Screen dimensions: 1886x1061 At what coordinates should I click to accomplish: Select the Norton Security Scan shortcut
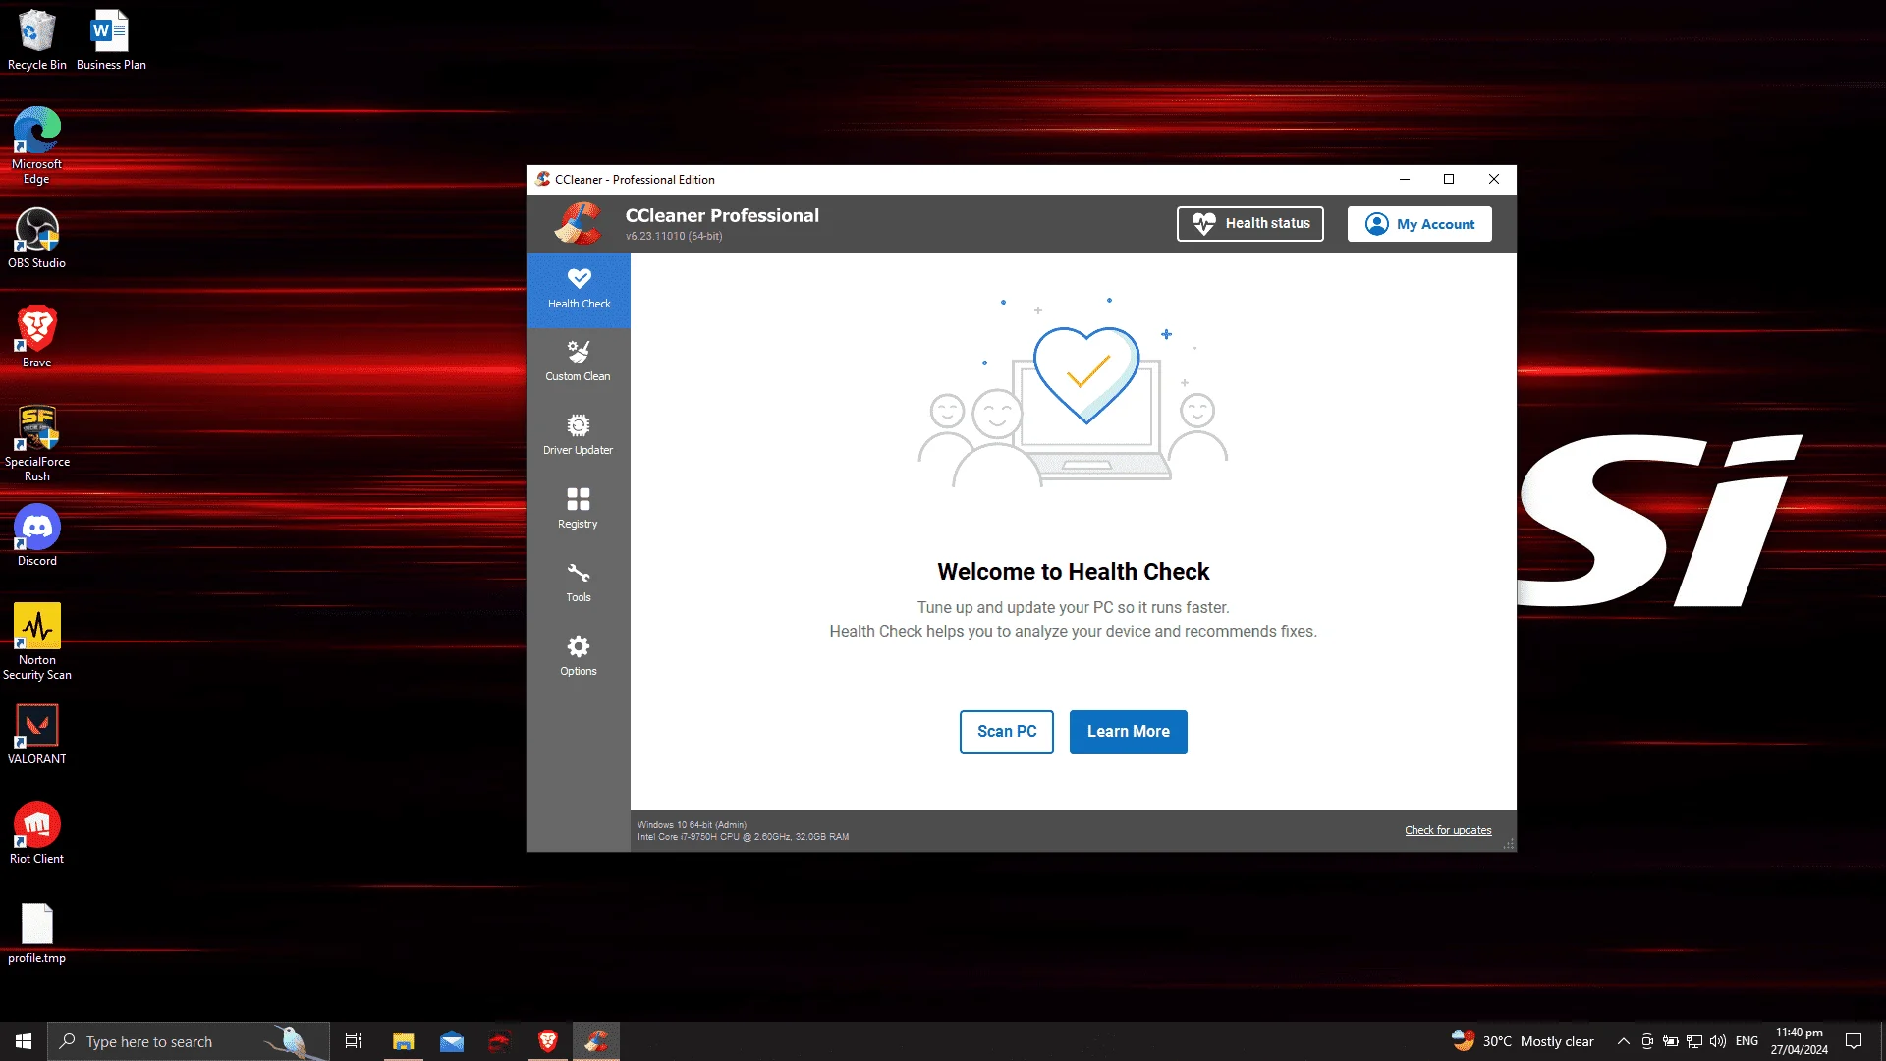click(x=37, y=642)
